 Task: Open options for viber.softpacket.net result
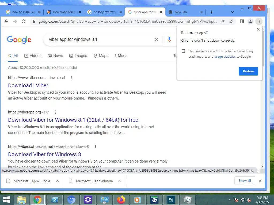click(x=96, y=147)
